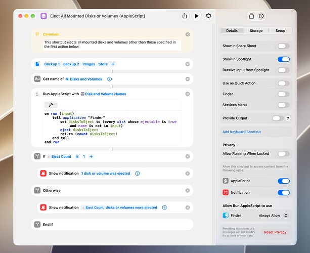Toggle Show in Share Sheet switch
Screen dimensions: 310x253
(x=284, y=46)
